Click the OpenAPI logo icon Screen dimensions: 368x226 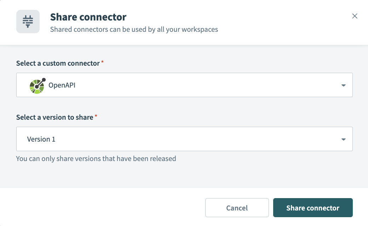click(37, 85)
